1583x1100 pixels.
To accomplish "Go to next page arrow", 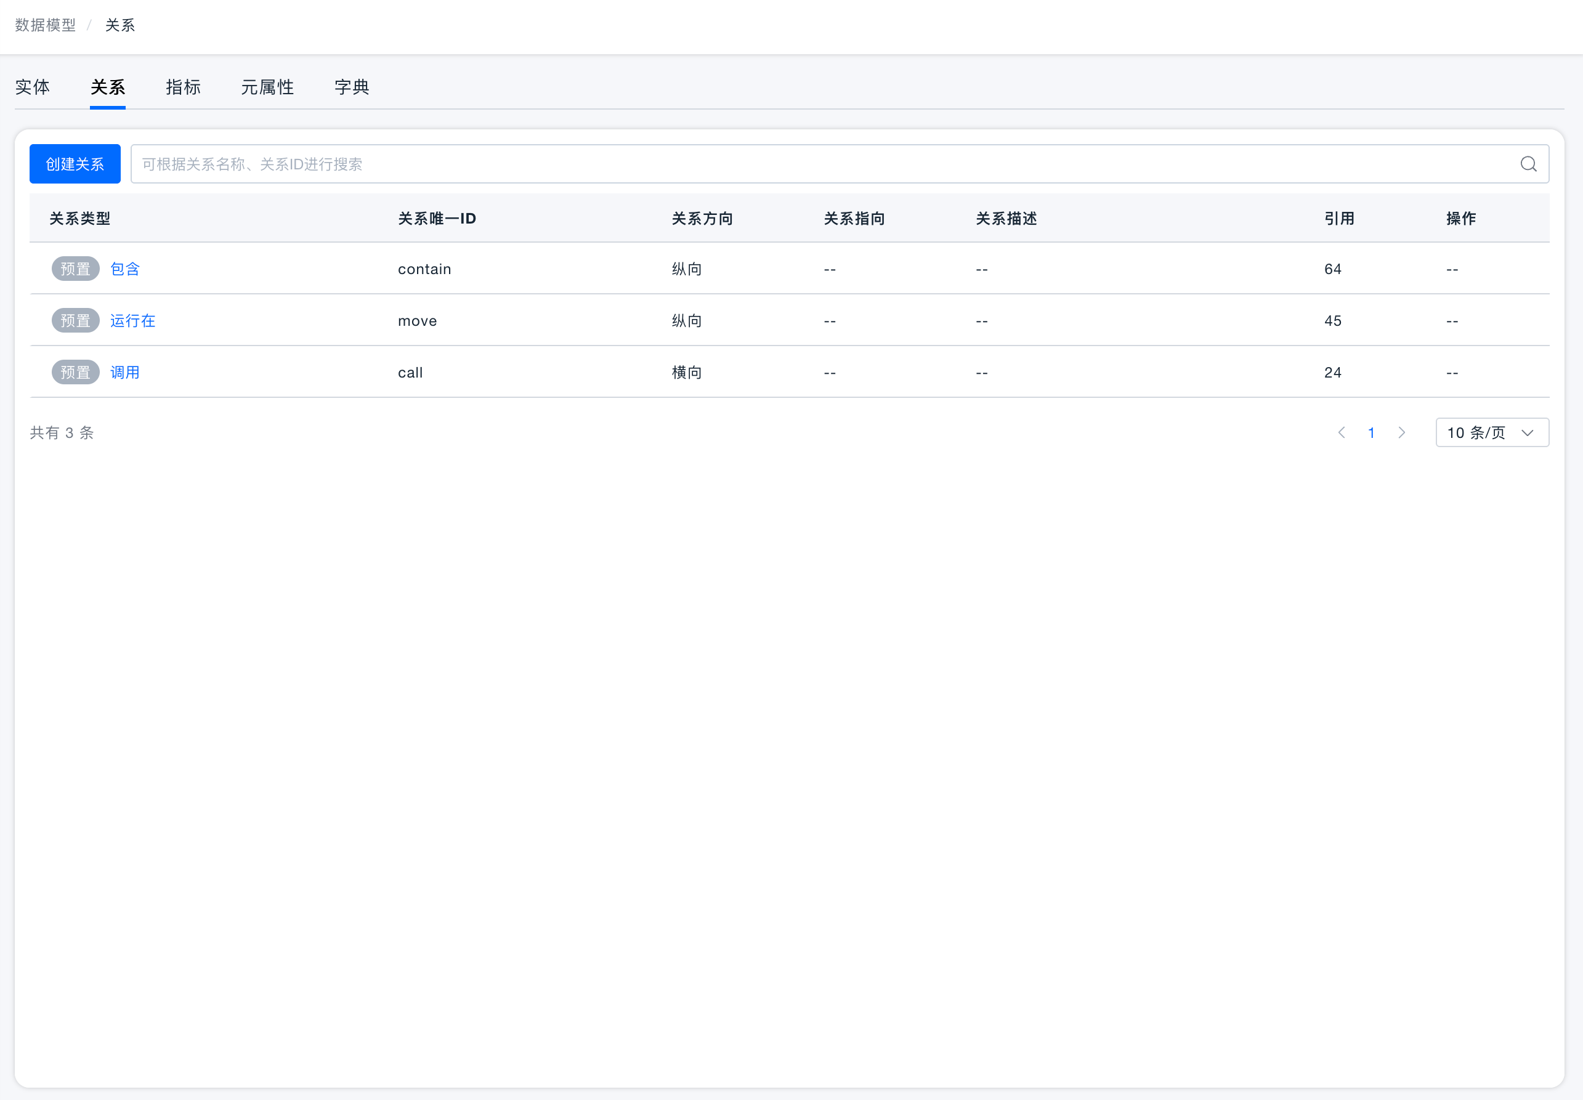I will [x=1401, y=433].
